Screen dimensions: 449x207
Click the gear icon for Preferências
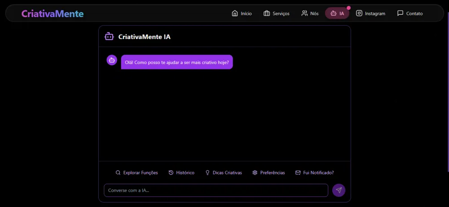[255, 172]
